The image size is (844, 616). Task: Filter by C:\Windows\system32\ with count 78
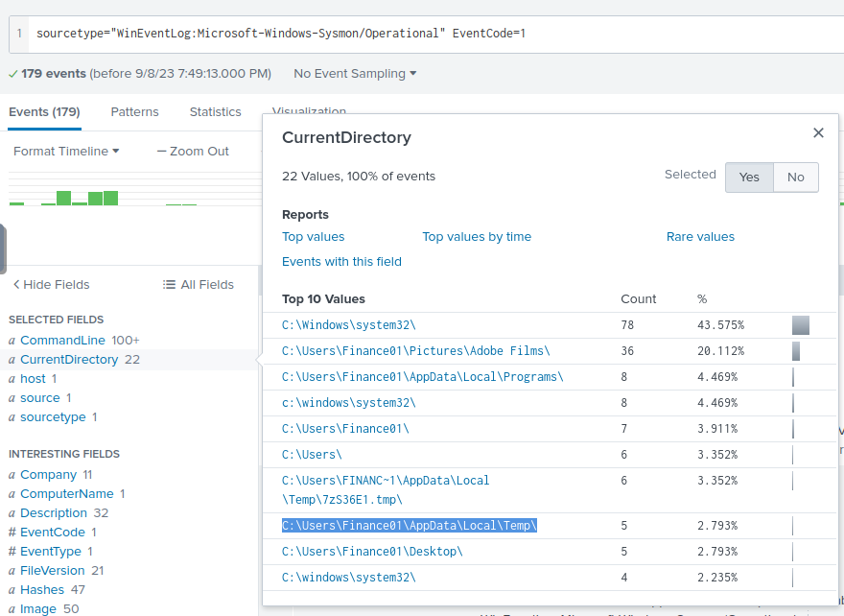(349, 324)
